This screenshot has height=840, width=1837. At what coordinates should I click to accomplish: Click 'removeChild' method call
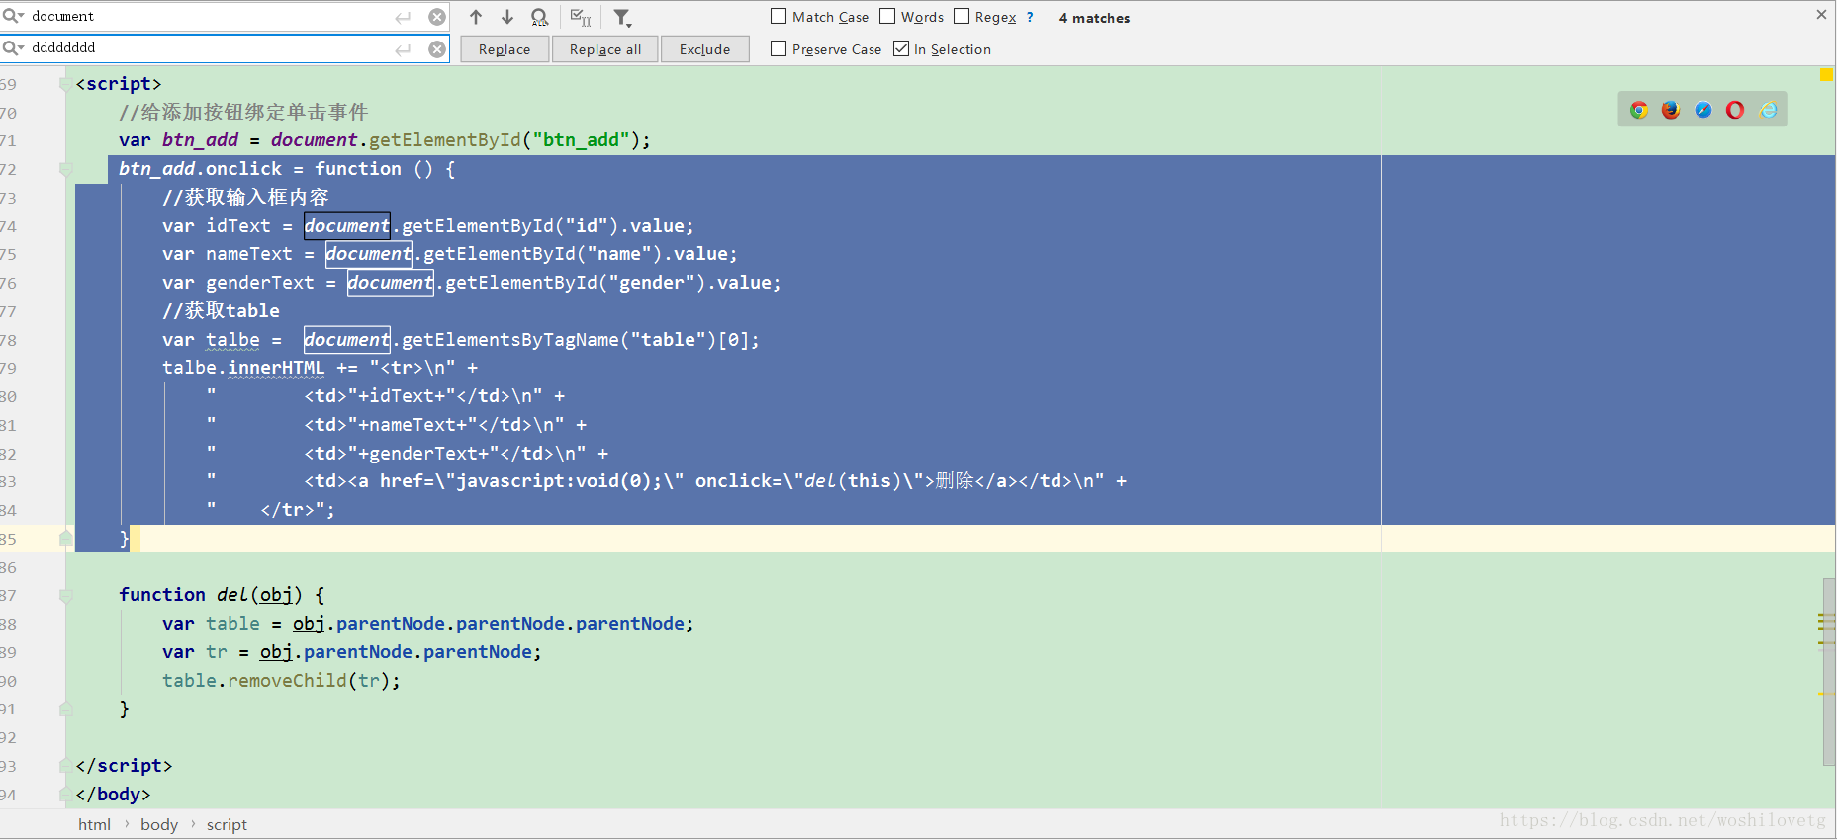click(x=288, y=681)
